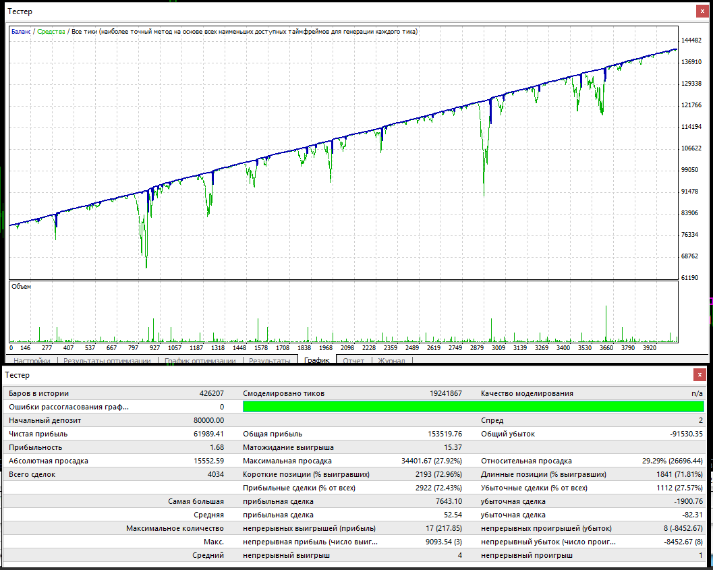Click the Самая большая row label
713x570 pixels.
click(196, 501)
